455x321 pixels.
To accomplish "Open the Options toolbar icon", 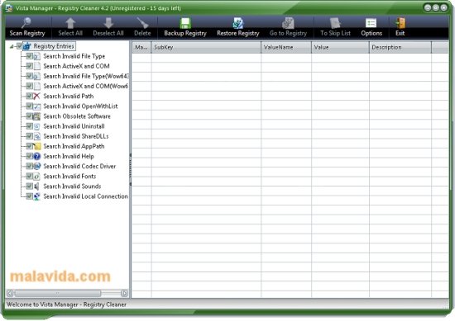I will coord(371,23).
